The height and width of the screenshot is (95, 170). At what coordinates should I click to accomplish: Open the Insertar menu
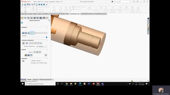click(46, 2)
